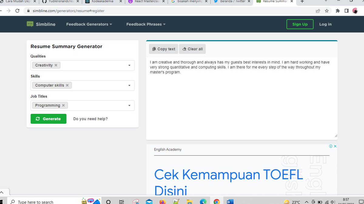Open the Chrome profile avatar
The image size is (364, 204).
click(355, 11)
